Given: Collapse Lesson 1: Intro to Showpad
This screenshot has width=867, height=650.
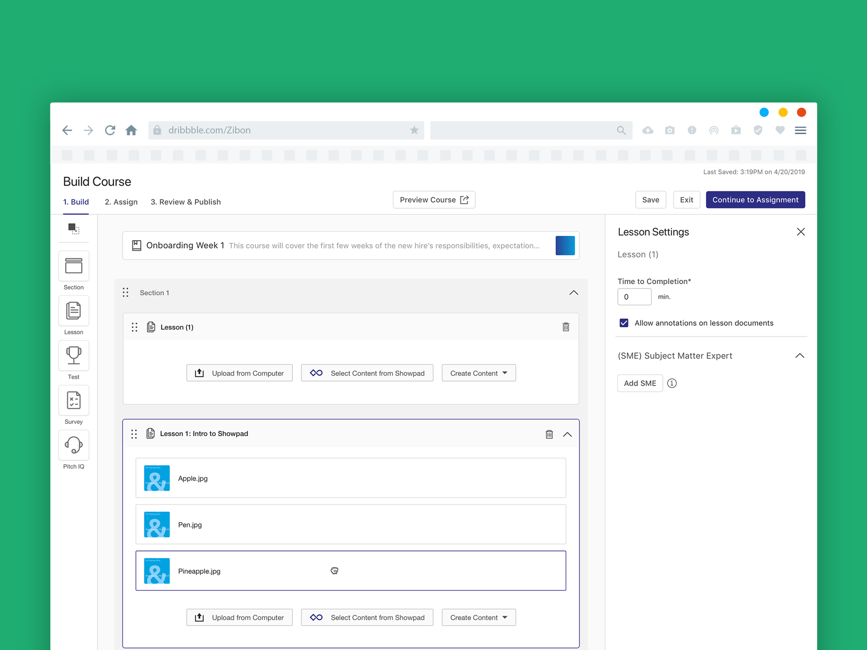Looking at the screenshot, I should tap(567, 434).
